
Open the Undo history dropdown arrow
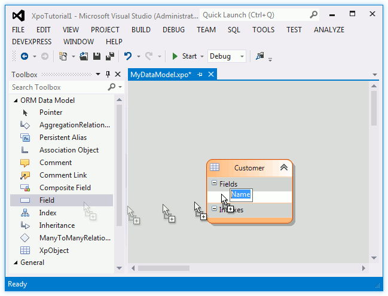139,56
